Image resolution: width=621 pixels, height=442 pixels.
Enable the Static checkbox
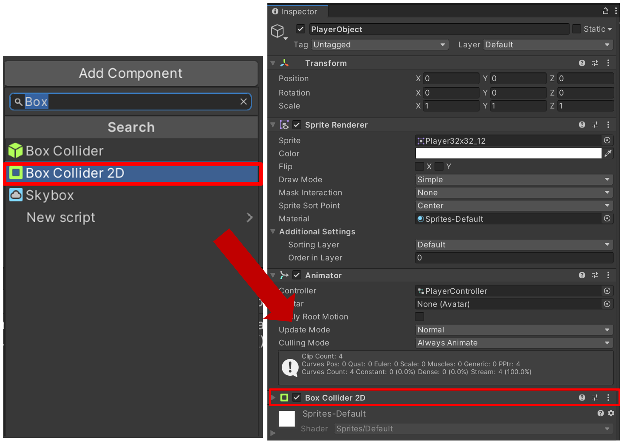pyautogui.click(x=576, y=29)
